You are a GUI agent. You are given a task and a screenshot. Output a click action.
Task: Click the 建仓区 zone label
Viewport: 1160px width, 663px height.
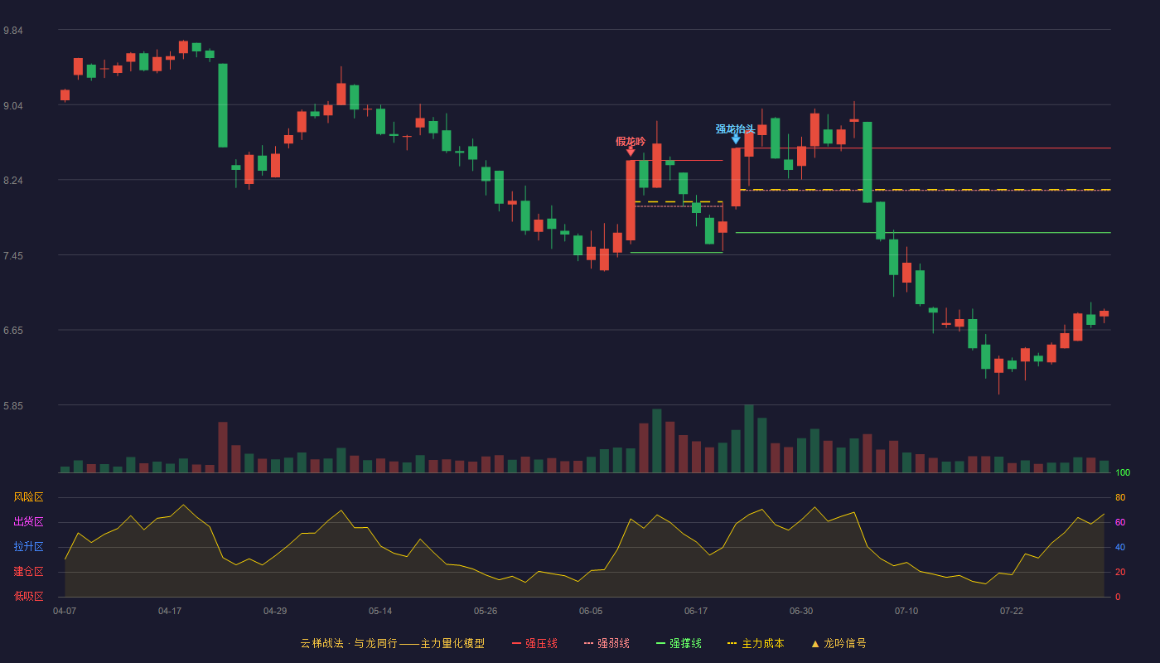tap(28, 572)
